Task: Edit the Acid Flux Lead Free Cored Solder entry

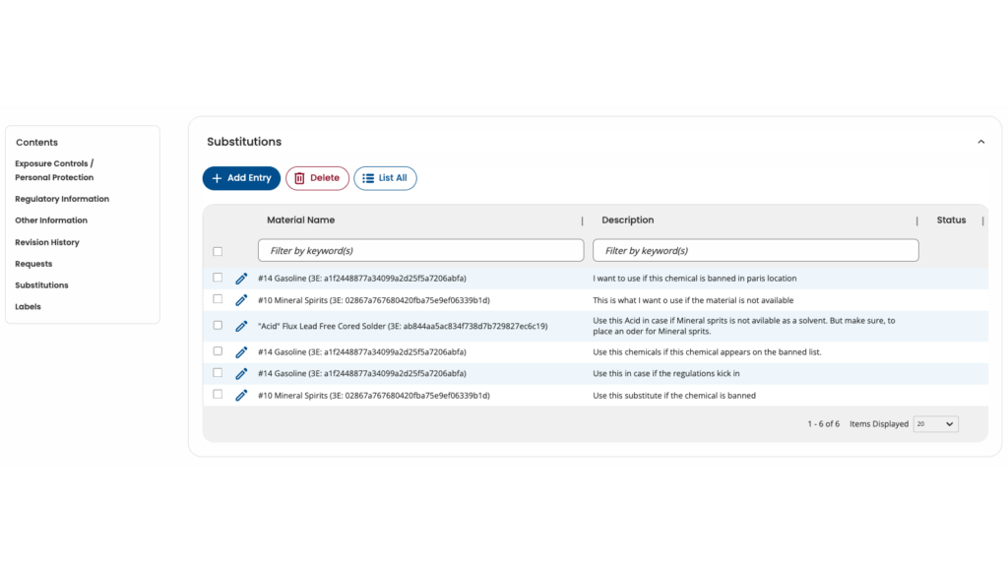Action: pos(241,326)
